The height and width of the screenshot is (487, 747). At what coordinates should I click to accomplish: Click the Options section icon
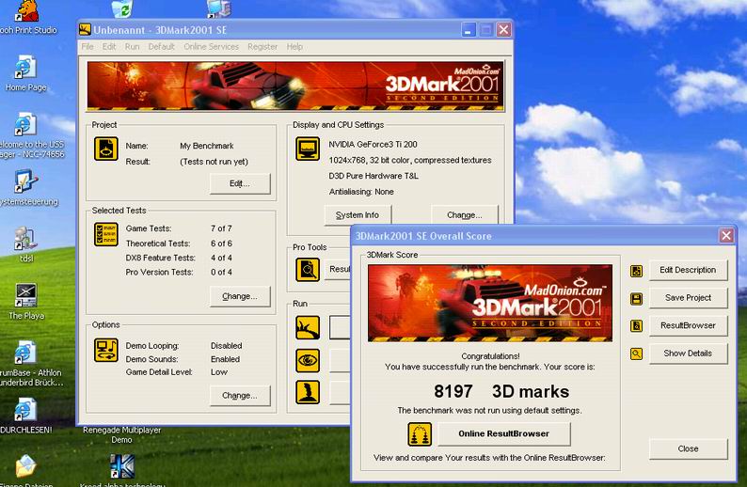point(105,350)
